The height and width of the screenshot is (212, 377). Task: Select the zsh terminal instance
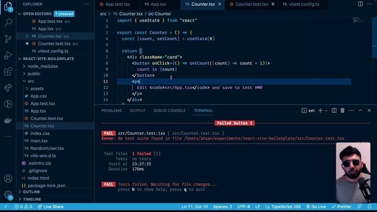(308, 111)
